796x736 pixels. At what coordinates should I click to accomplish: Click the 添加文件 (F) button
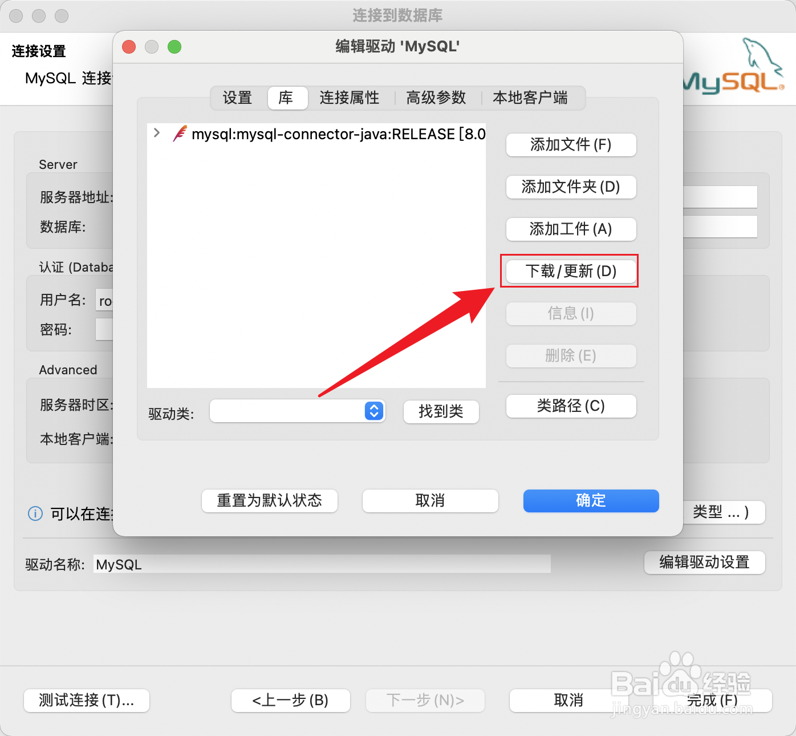pos(571,145)
